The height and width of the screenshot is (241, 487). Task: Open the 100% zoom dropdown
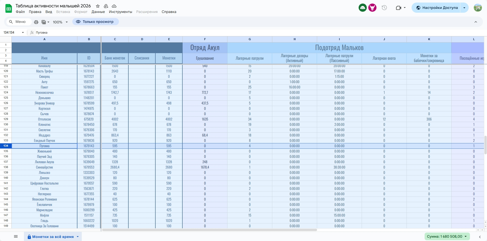click(x=60, y=22)
